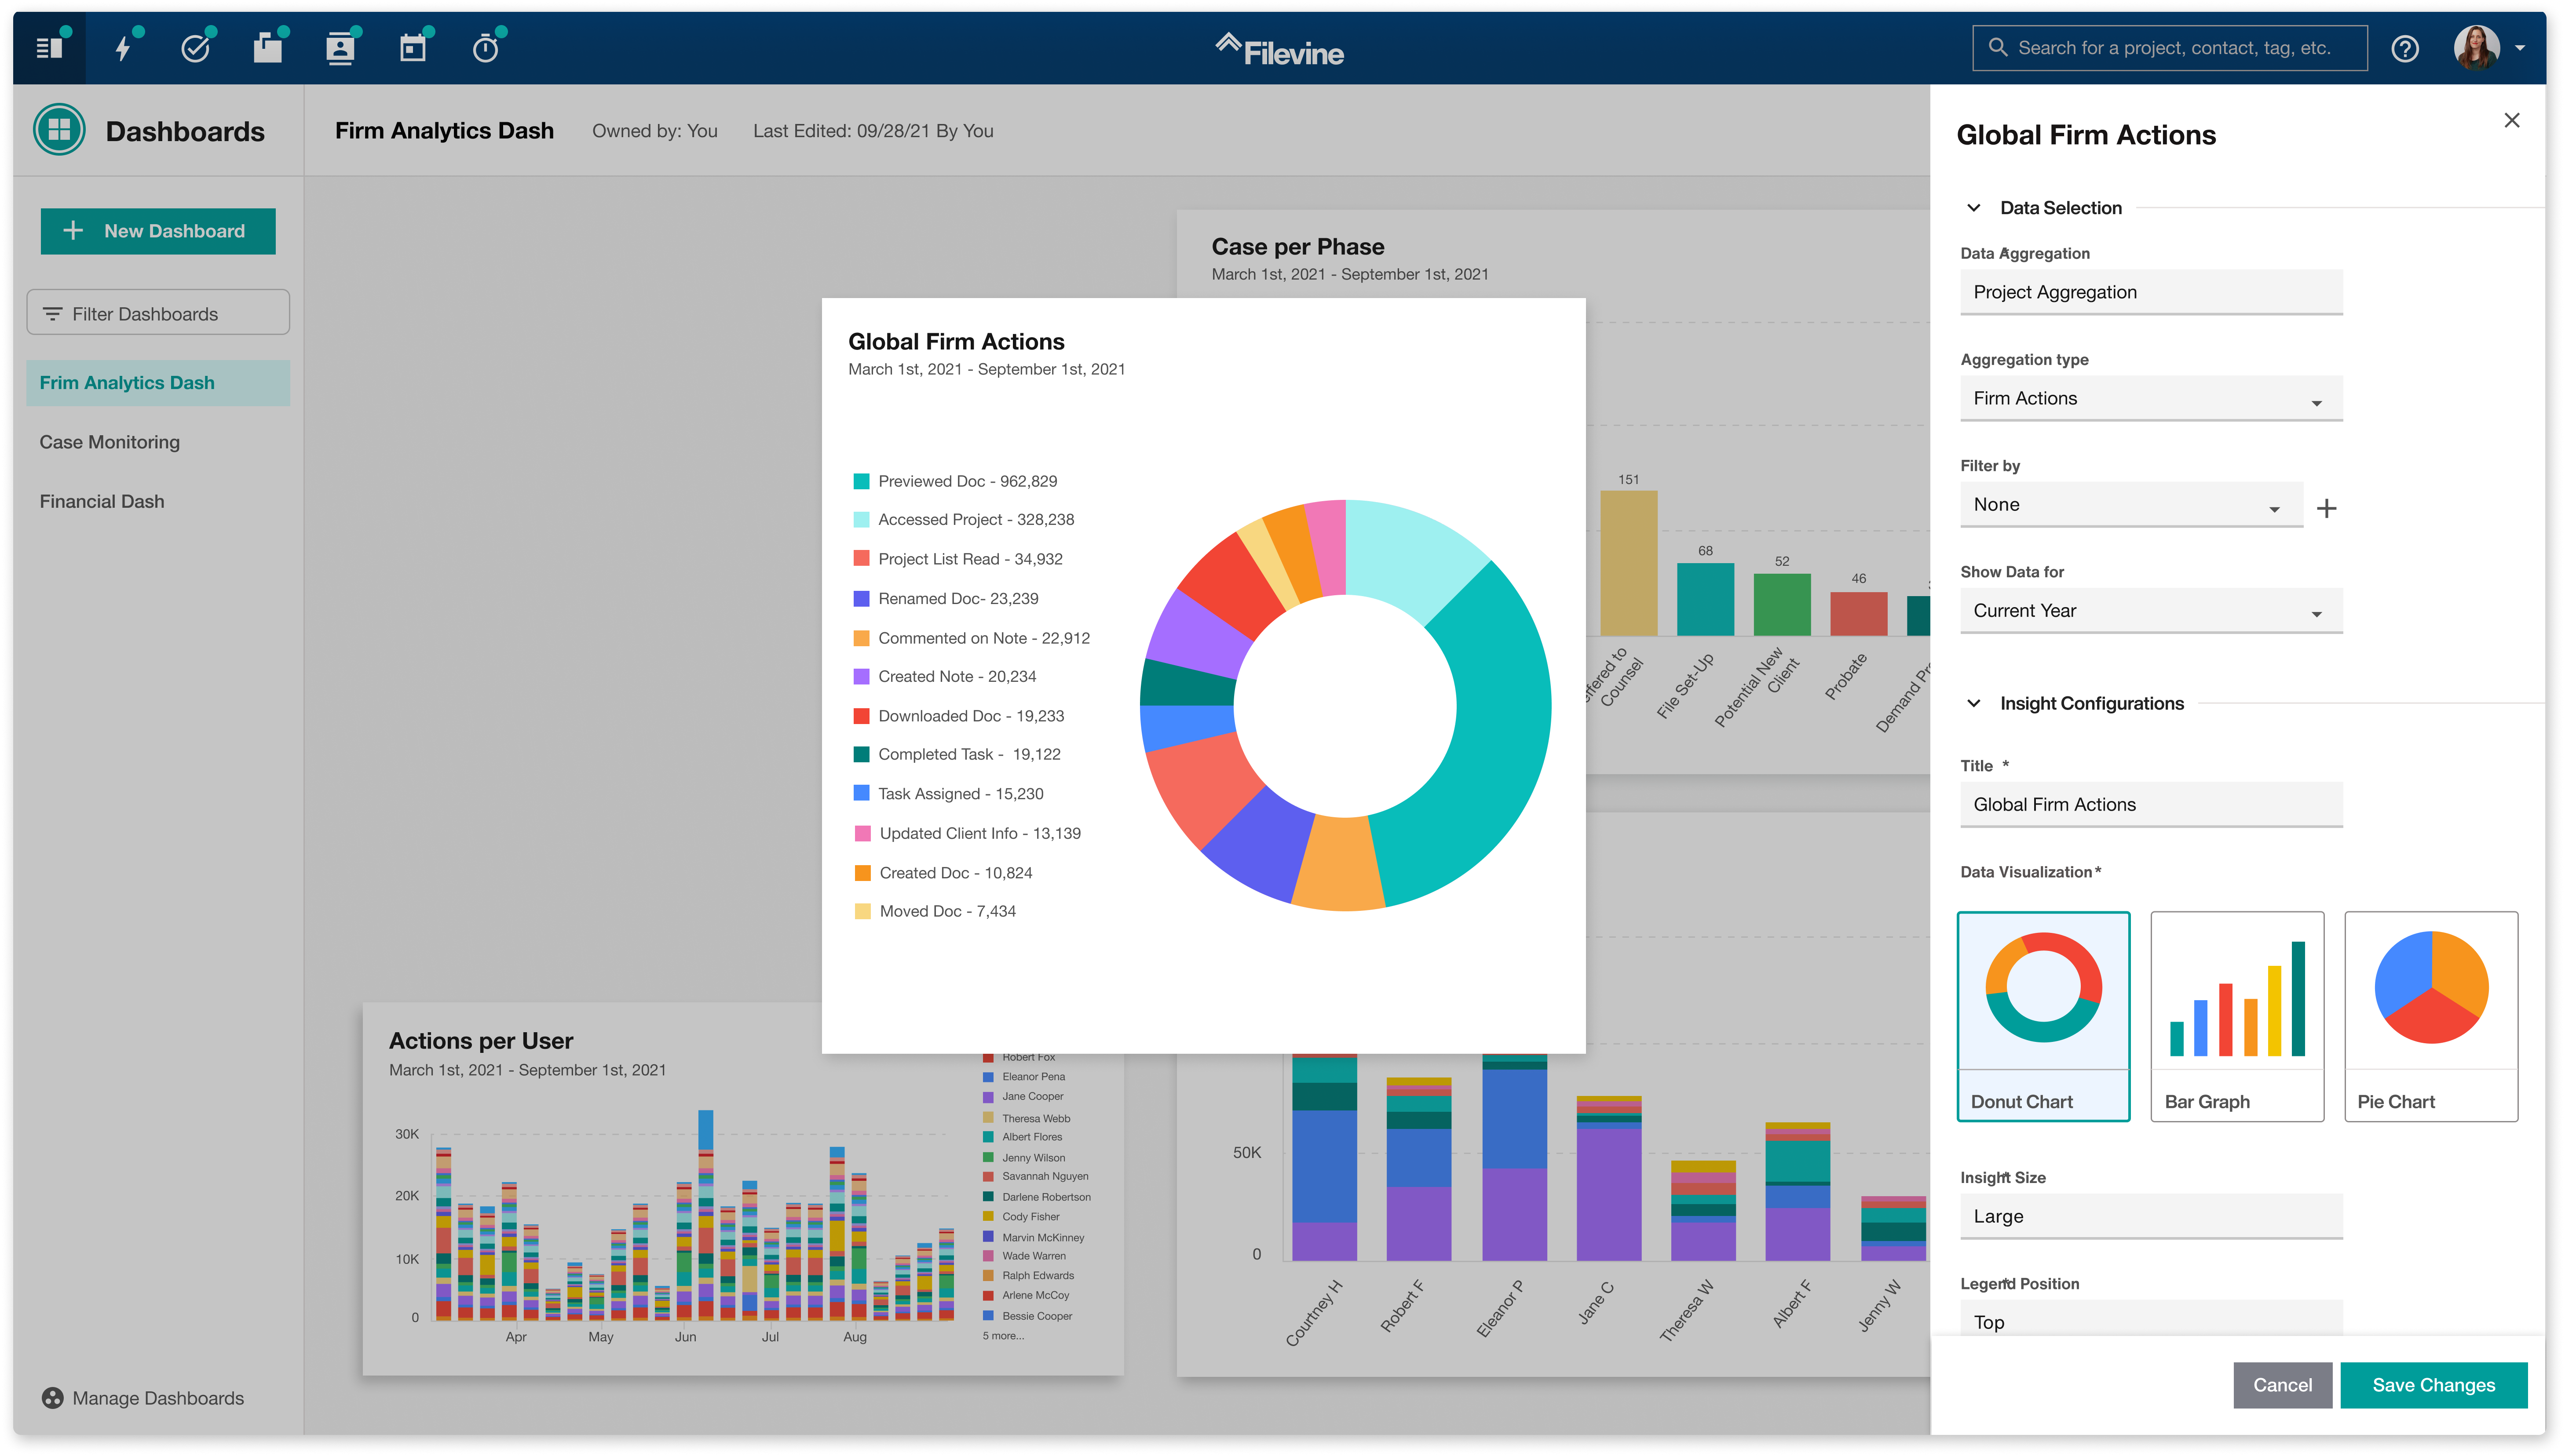
Task: Click the top search field
Action: coord(2170,48)
